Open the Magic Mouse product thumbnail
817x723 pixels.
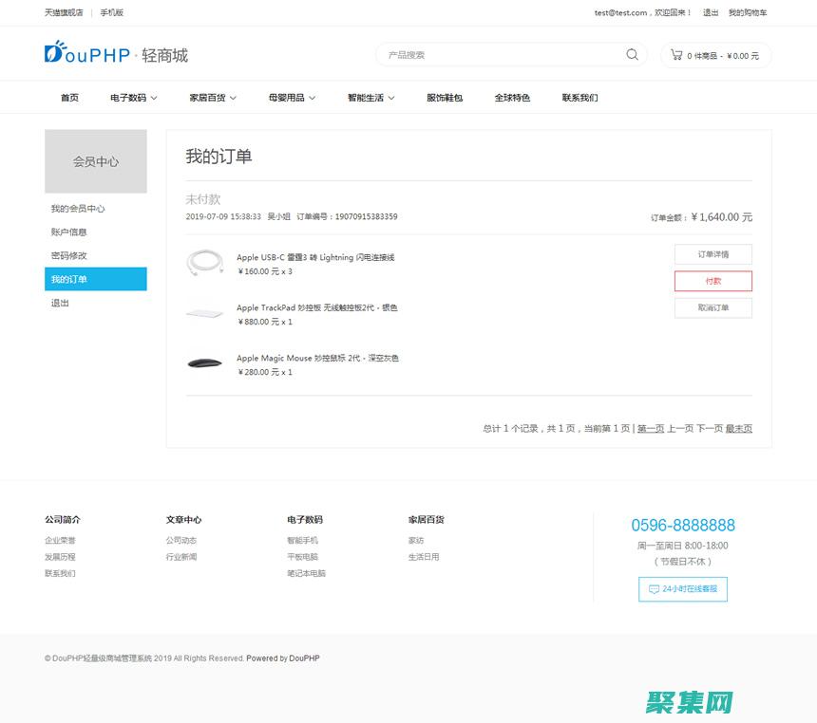point(204,364)
